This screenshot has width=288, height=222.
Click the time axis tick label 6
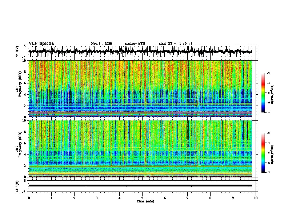(165, 198)
